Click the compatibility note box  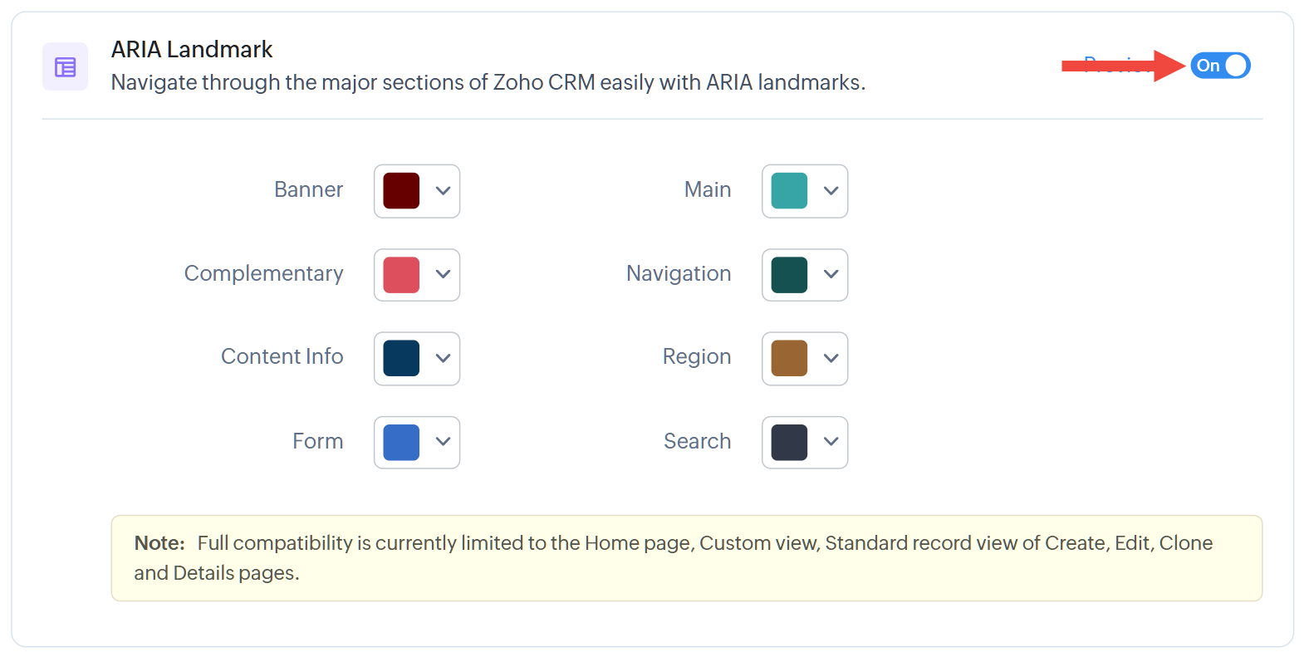tap(686, 558)
